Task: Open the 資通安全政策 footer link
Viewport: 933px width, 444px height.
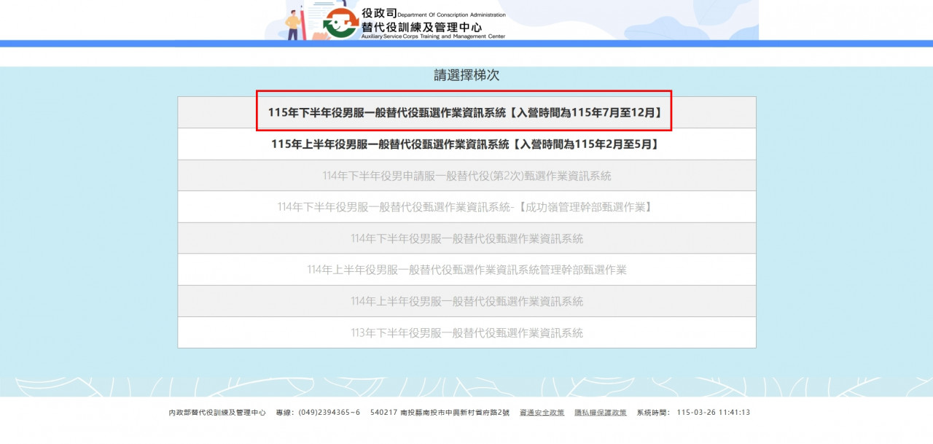Action: coord(542,413)
